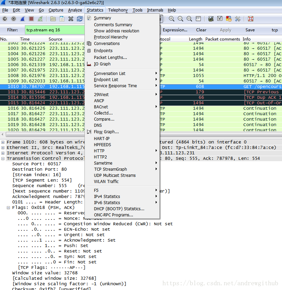The image size is (282, 290).
Task: Expand the Ethernet II tree node
Action: 3,148
